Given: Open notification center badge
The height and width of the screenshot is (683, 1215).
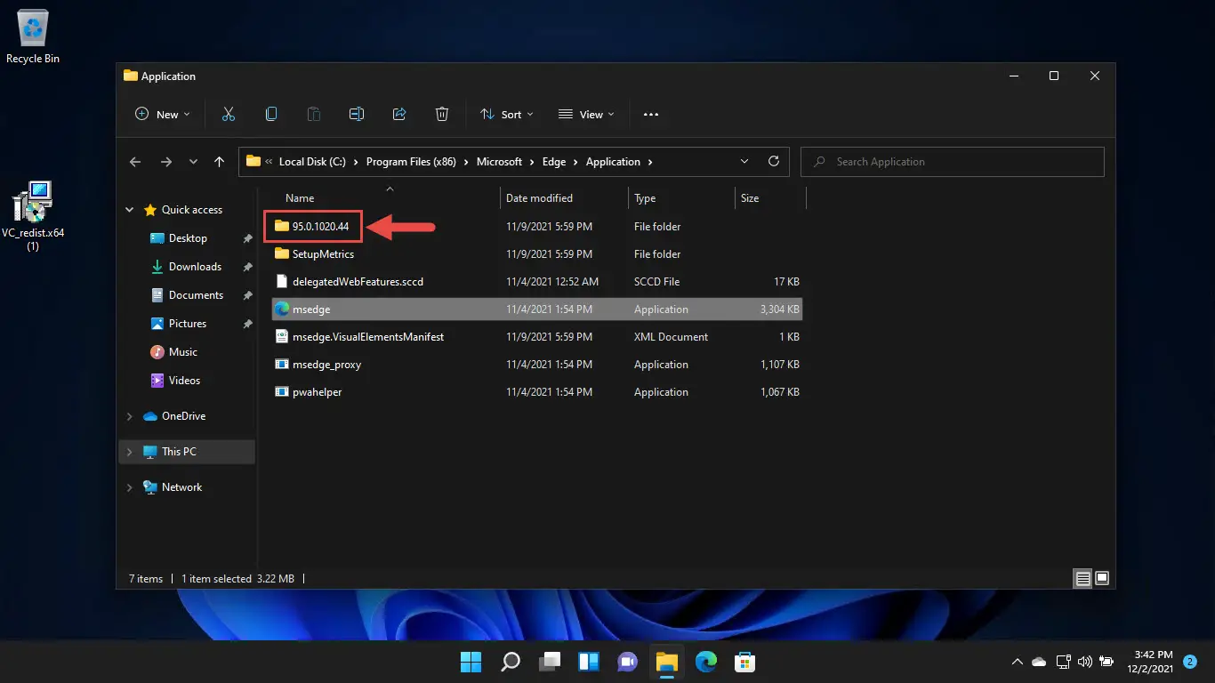Looking at the screenshot, I should coord(1190,662).
